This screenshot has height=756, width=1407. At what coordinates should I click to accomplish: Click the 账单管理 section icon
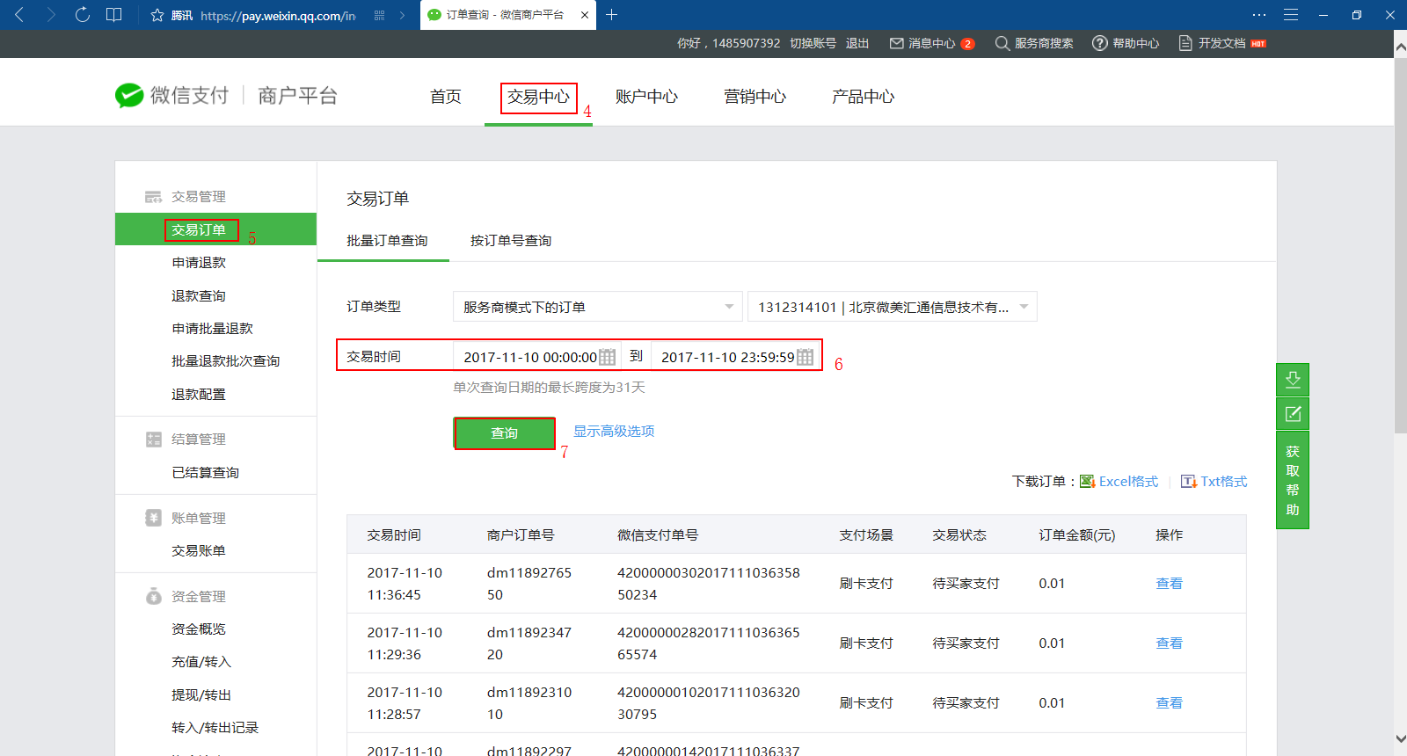click(x=154, y=518)
